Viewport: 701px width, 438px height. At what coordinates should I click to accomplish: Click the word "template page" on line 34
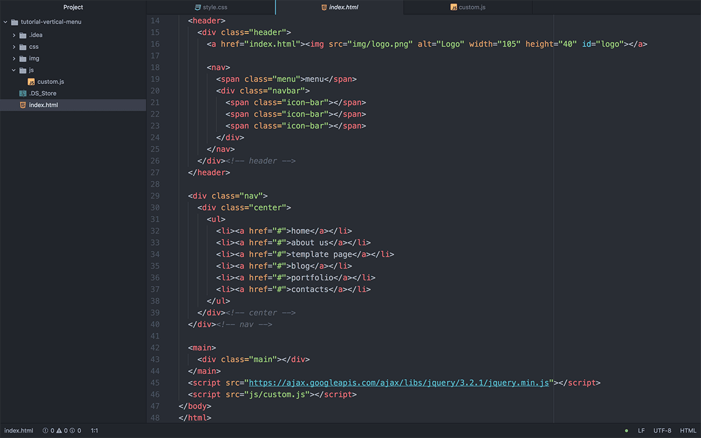coord(322,255)
